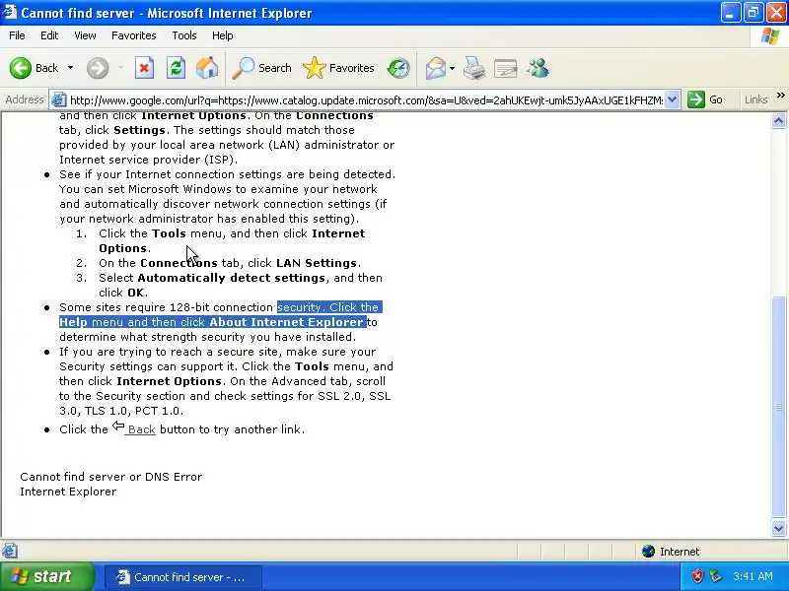Minimize the Internet Explorer window
Image resolution: width=789 pixels, height=591 pixels.
730,13
